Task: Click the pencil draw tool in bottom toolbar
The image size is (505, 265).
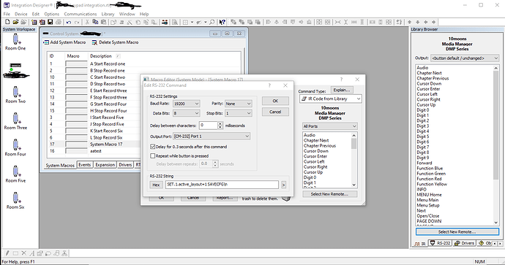Action: click(x=7, y=253)
